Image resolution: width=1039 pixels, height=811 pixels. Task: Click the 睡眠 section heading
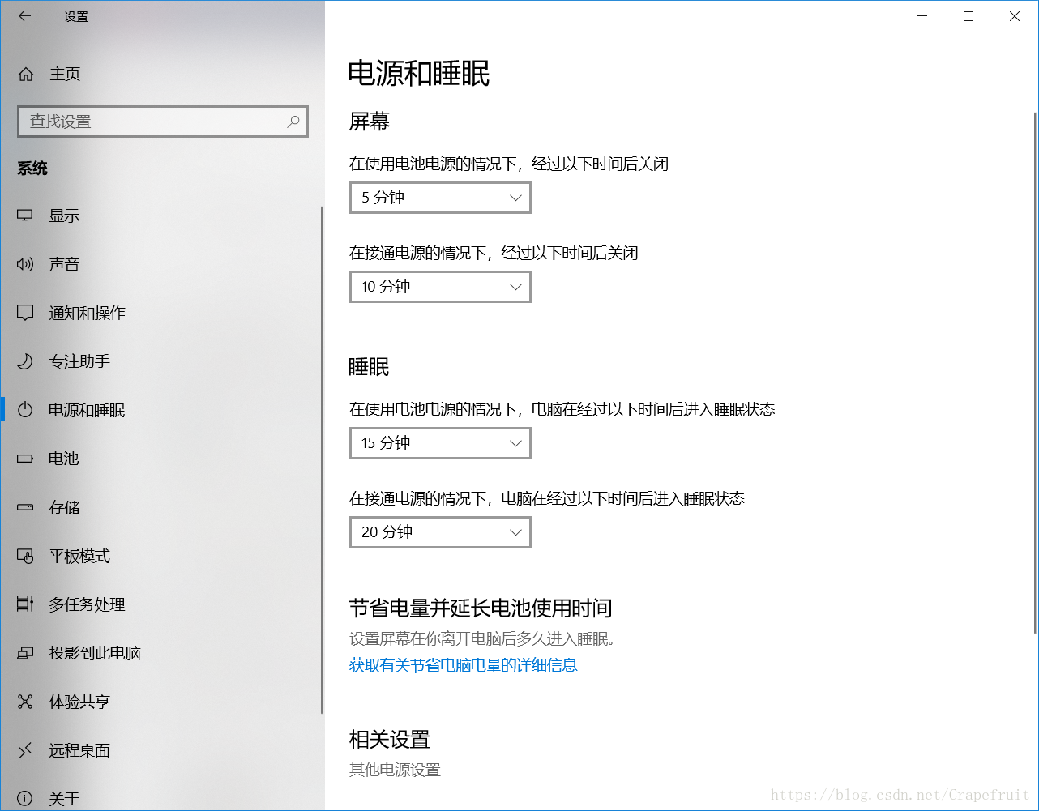[x=370, y=367]
